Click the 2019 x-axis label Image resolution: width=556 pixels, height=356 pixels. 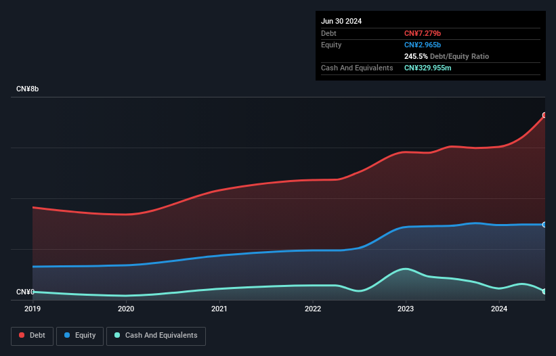pos(33,309)
